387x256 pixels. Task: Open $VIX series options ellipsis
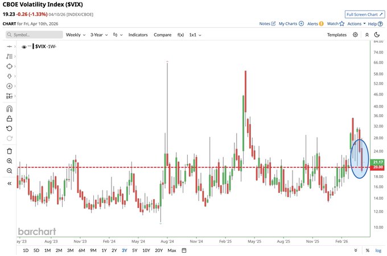coord(30,46)
